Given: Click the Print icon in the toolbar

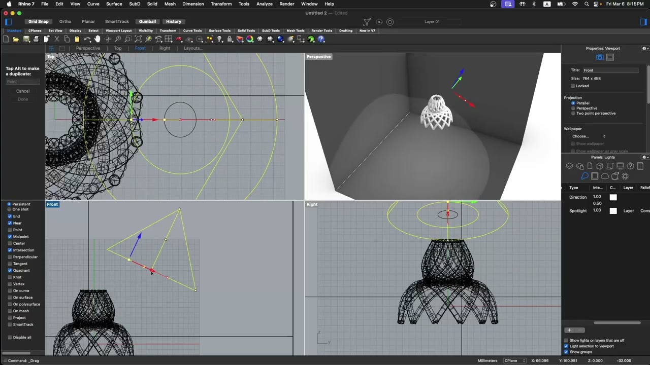Looking at the screenshot, I should pos(37,39).
